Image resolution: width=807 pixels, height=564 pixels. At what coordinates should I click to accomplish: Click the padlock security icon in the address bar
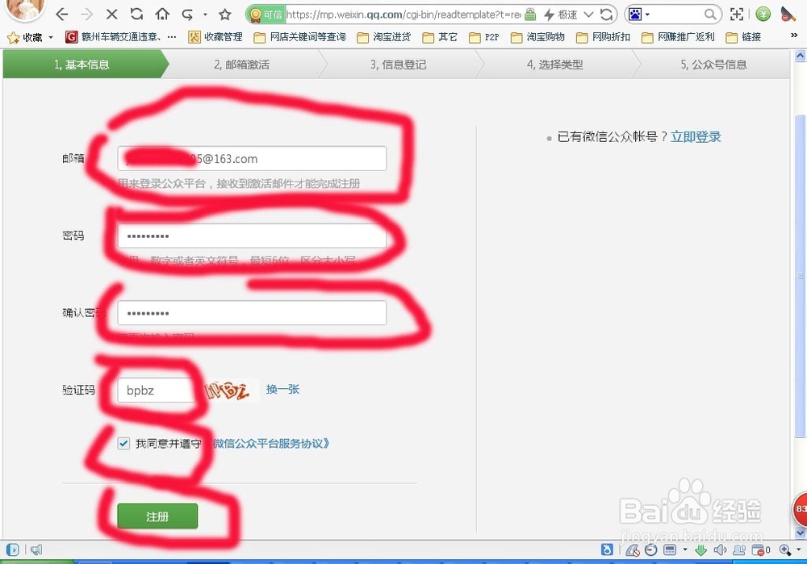530,15
